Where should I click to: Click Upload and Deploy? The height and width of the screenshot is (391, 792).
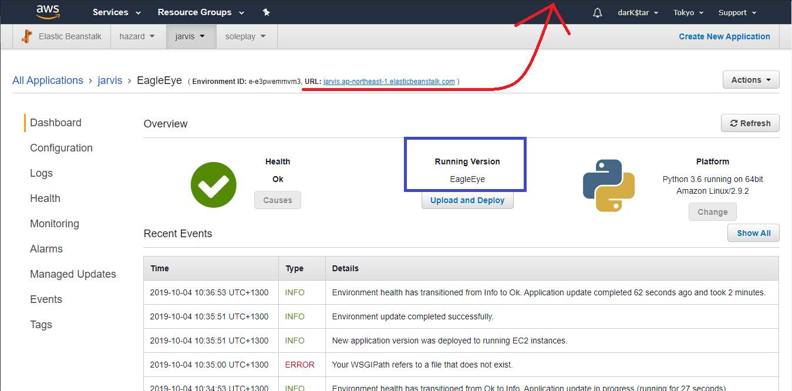click(x=467, y=200)
